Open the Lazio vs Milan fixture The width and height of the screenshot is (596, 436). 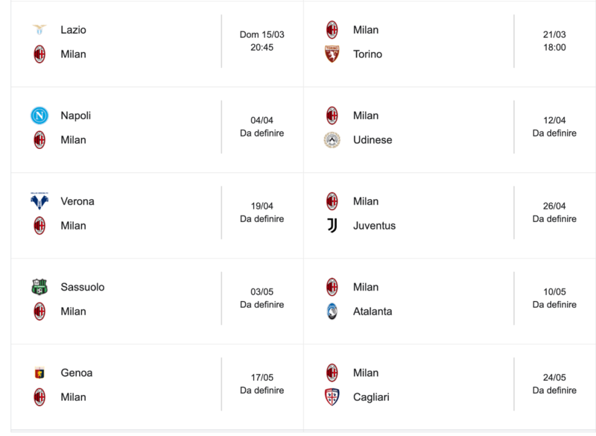coord(149,41)
